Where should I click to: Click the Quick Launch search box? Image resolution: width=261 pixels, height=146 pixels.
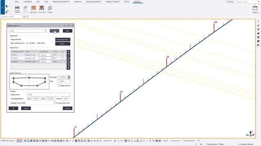coord(247,2)
